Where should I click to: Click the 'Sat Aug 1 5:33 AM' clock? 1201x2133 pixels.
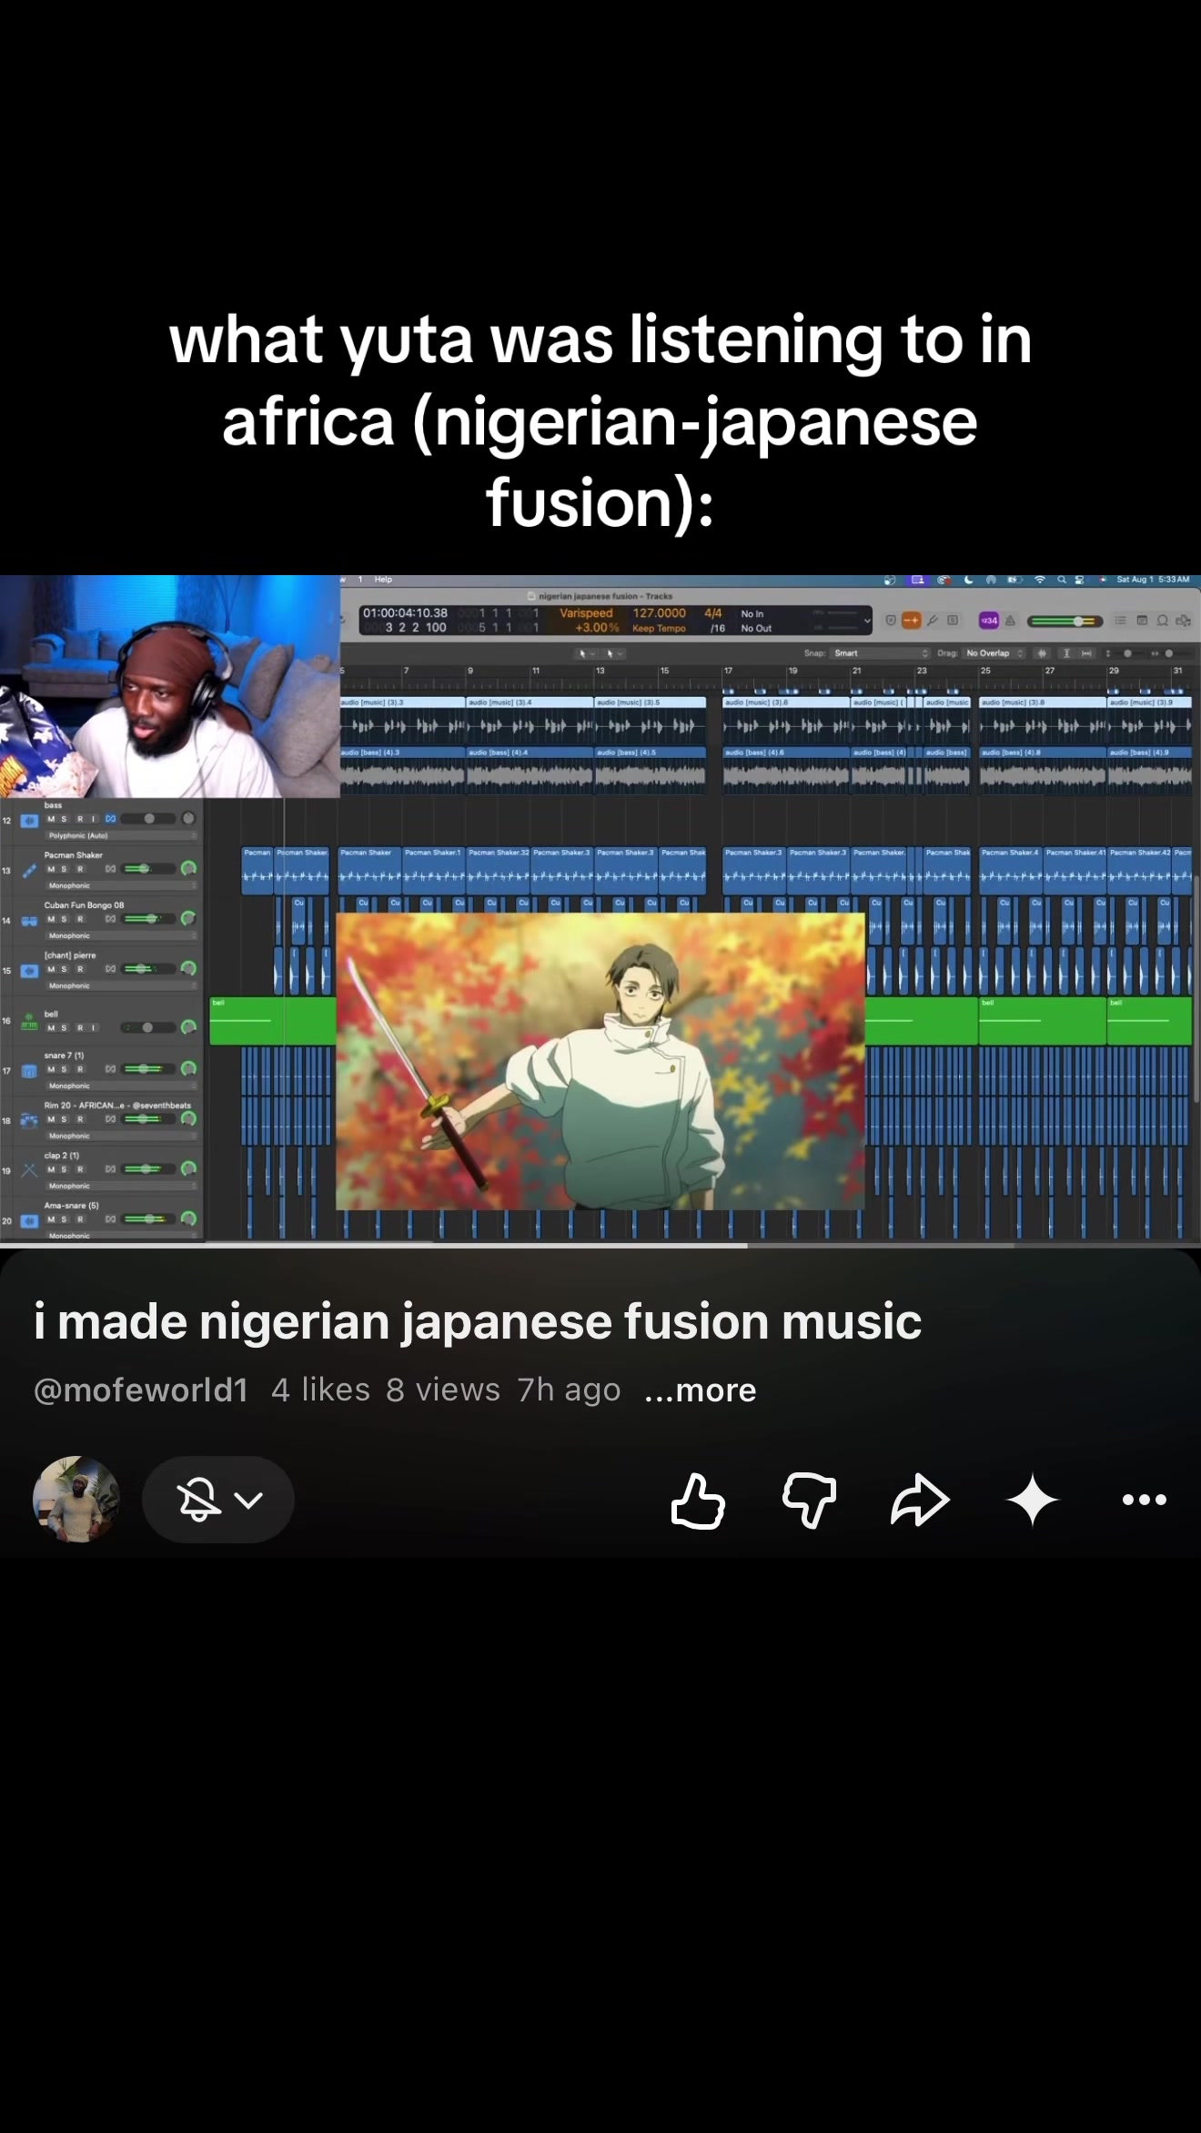point(1153,580)
